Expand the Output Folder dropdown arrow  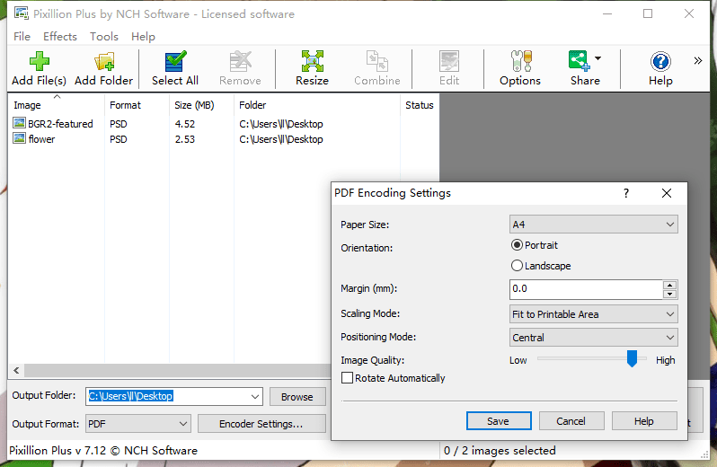click(x=255, y=396)
